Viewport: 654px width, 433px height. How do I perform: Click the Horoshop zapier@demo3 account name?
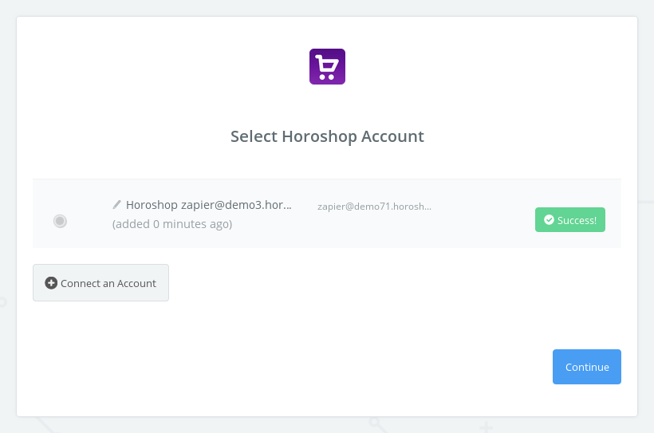(x=209, y=205)
